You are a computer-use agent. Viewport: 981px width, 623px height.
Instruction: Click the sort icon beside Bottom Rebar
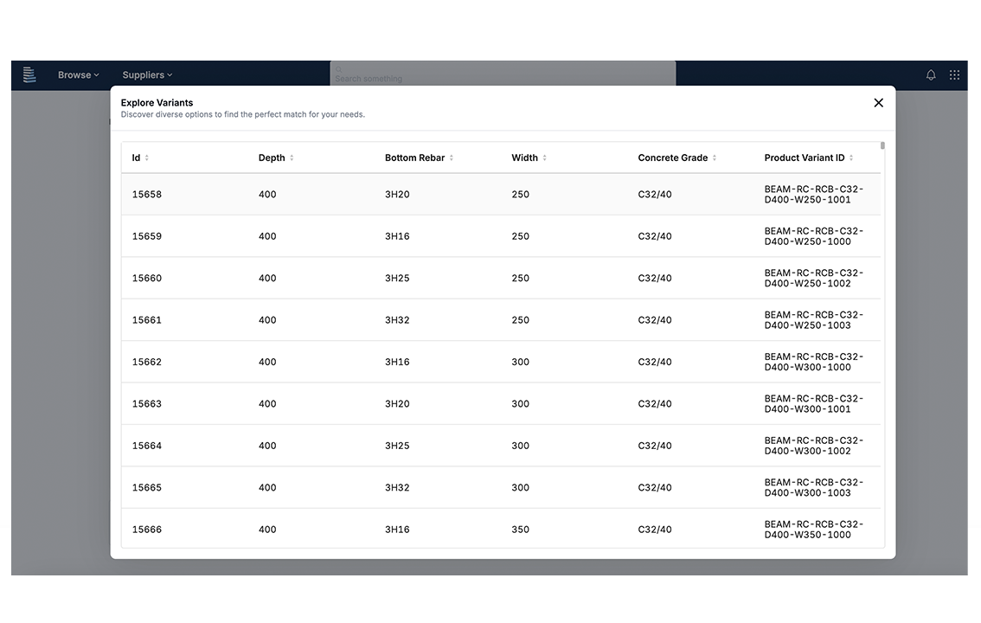(451, 157)
